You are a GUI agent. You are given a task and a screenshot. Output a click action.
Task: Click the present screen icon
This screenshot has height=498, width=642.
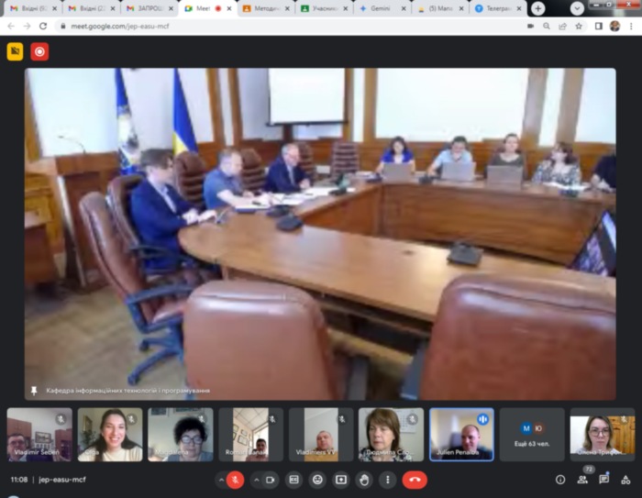[341, 479]
